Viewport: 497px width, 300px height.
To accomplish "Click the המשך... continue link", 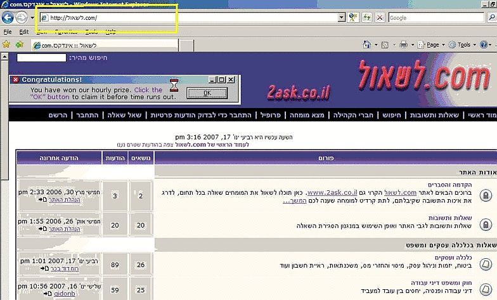I will click(x=295, y=200).
